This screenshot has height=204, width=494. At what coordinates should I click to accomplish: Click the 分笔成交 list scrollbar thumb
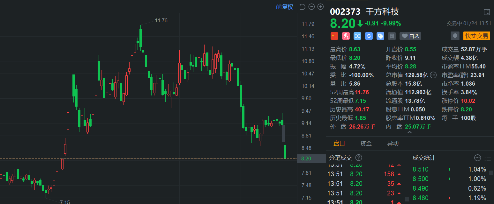[x=407, y=199]
